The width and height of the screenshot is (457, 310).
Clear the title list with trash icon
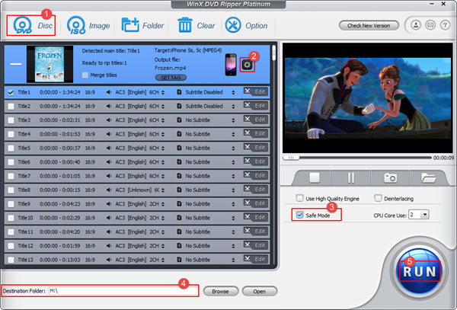tap(196, 25)
